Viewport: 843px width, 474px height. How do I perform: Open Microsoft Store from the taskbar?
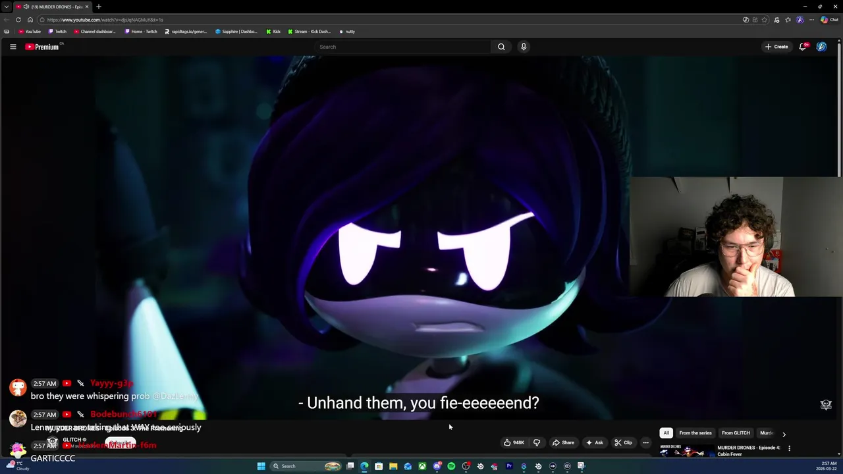[x=379, y=466]
